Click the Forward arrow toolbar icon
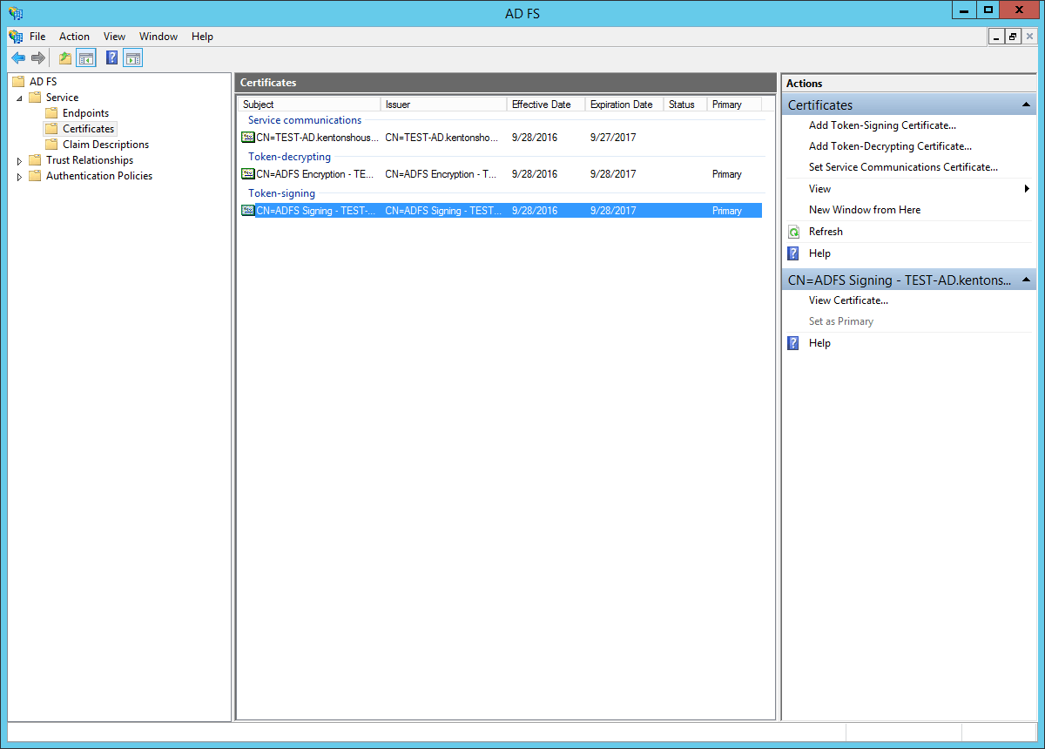 [x=37, y=58]
